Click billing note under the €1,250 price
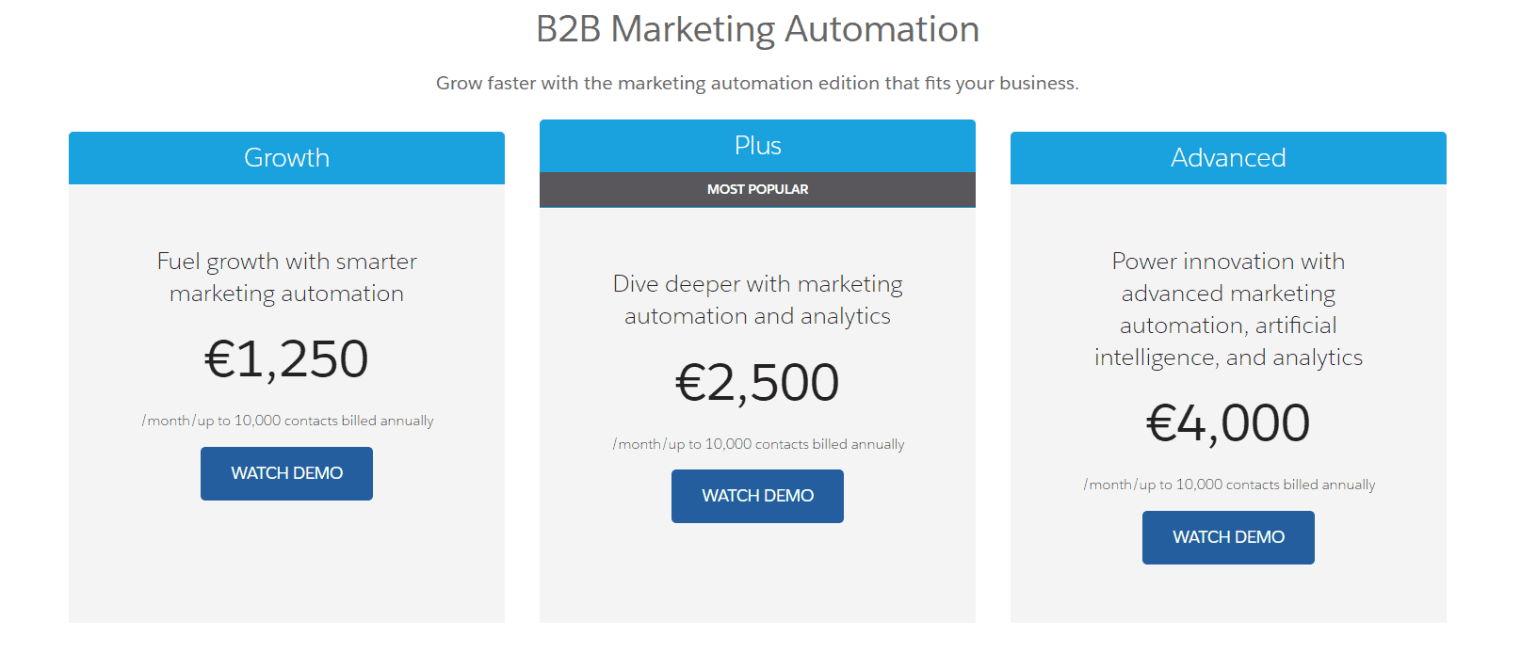 pyautogui.click(x=288, y=421)
